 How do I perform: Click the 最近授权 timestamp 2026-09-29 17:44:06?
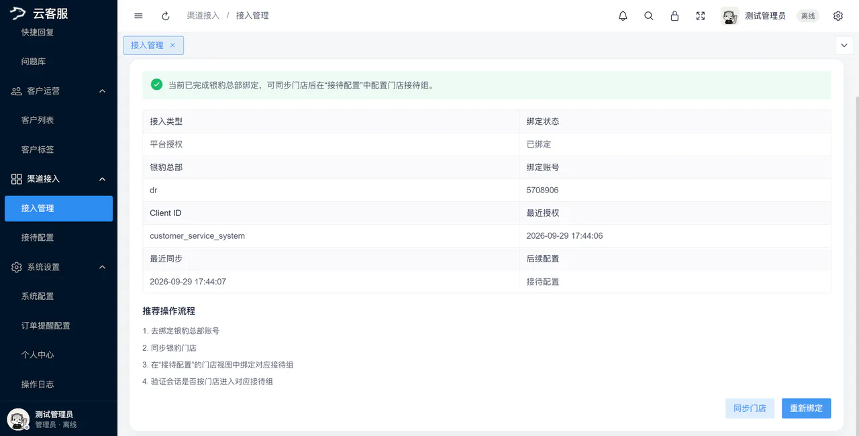click(x=565, y=236)
